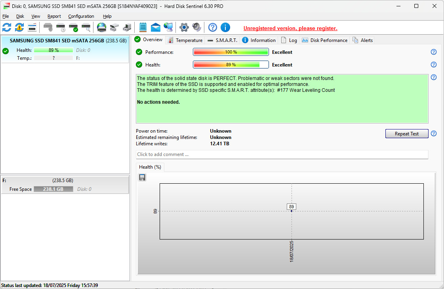
Task: Select the Overview tab
Action: (149, 40)
